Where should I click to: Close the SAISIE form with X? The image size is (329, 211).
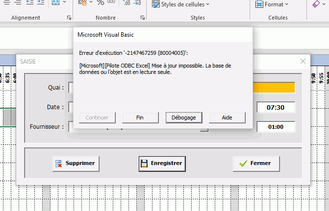(303, 61)
